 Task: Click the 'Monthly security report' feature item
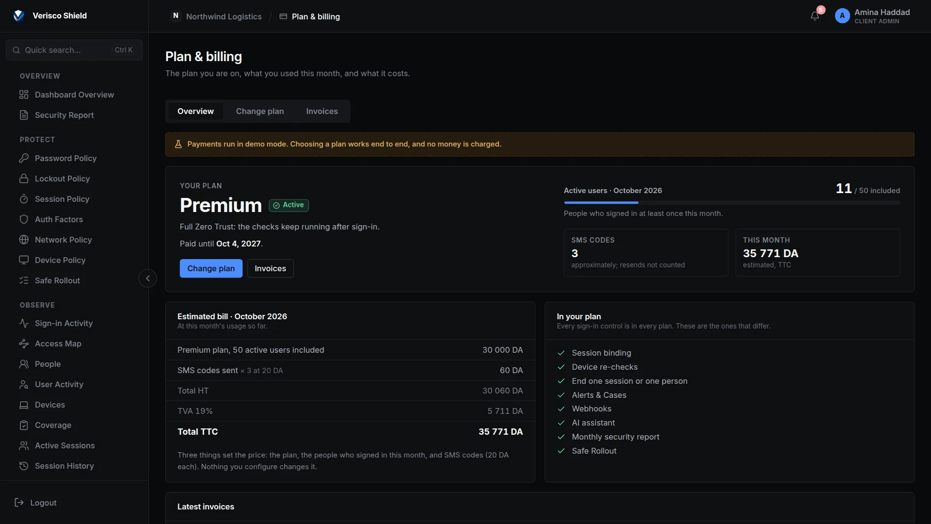point(615,437)
